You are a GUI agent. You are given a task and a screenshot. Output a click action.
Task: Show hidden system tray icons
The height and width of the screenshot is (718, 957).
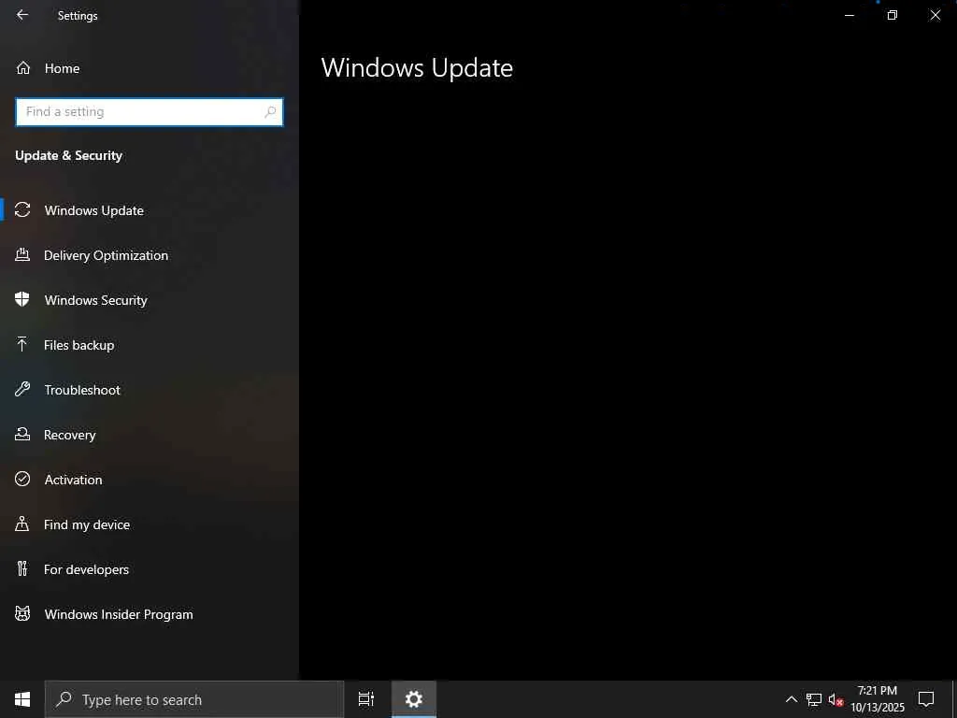(x=791, y=699)
